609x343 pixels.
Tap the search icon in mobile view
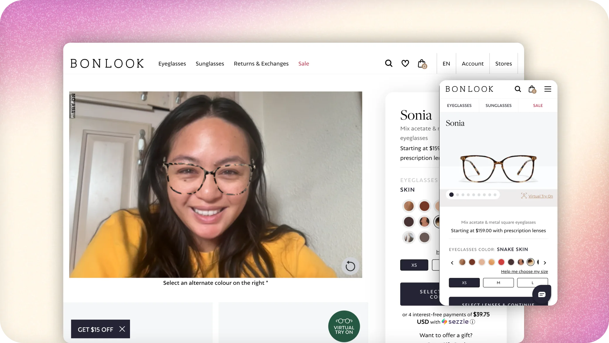point(518,89)
